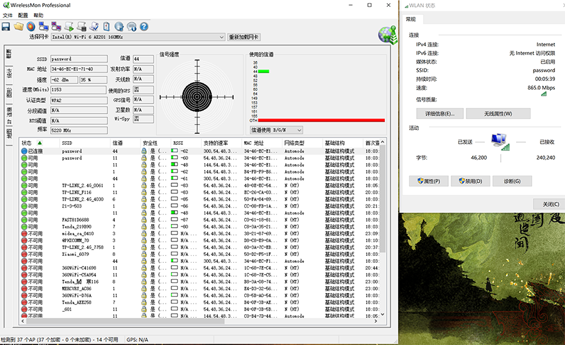Viewport: 565px width, 345px height.
Task: Click the 无线属性(W) button
Action: (x=498, y=114)
